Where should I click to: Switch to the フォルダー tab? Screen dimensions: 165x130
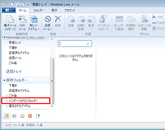point(39,11)
